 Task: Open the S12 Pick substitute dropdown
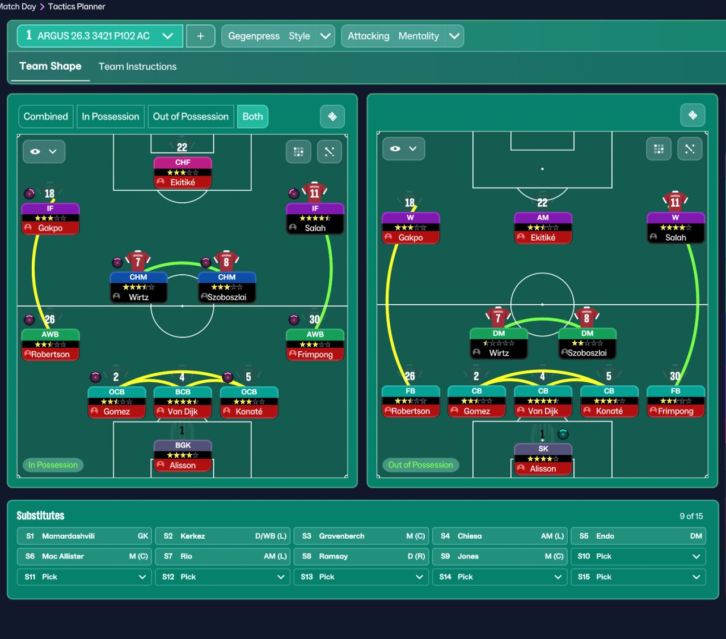click(x=223, y=577)
